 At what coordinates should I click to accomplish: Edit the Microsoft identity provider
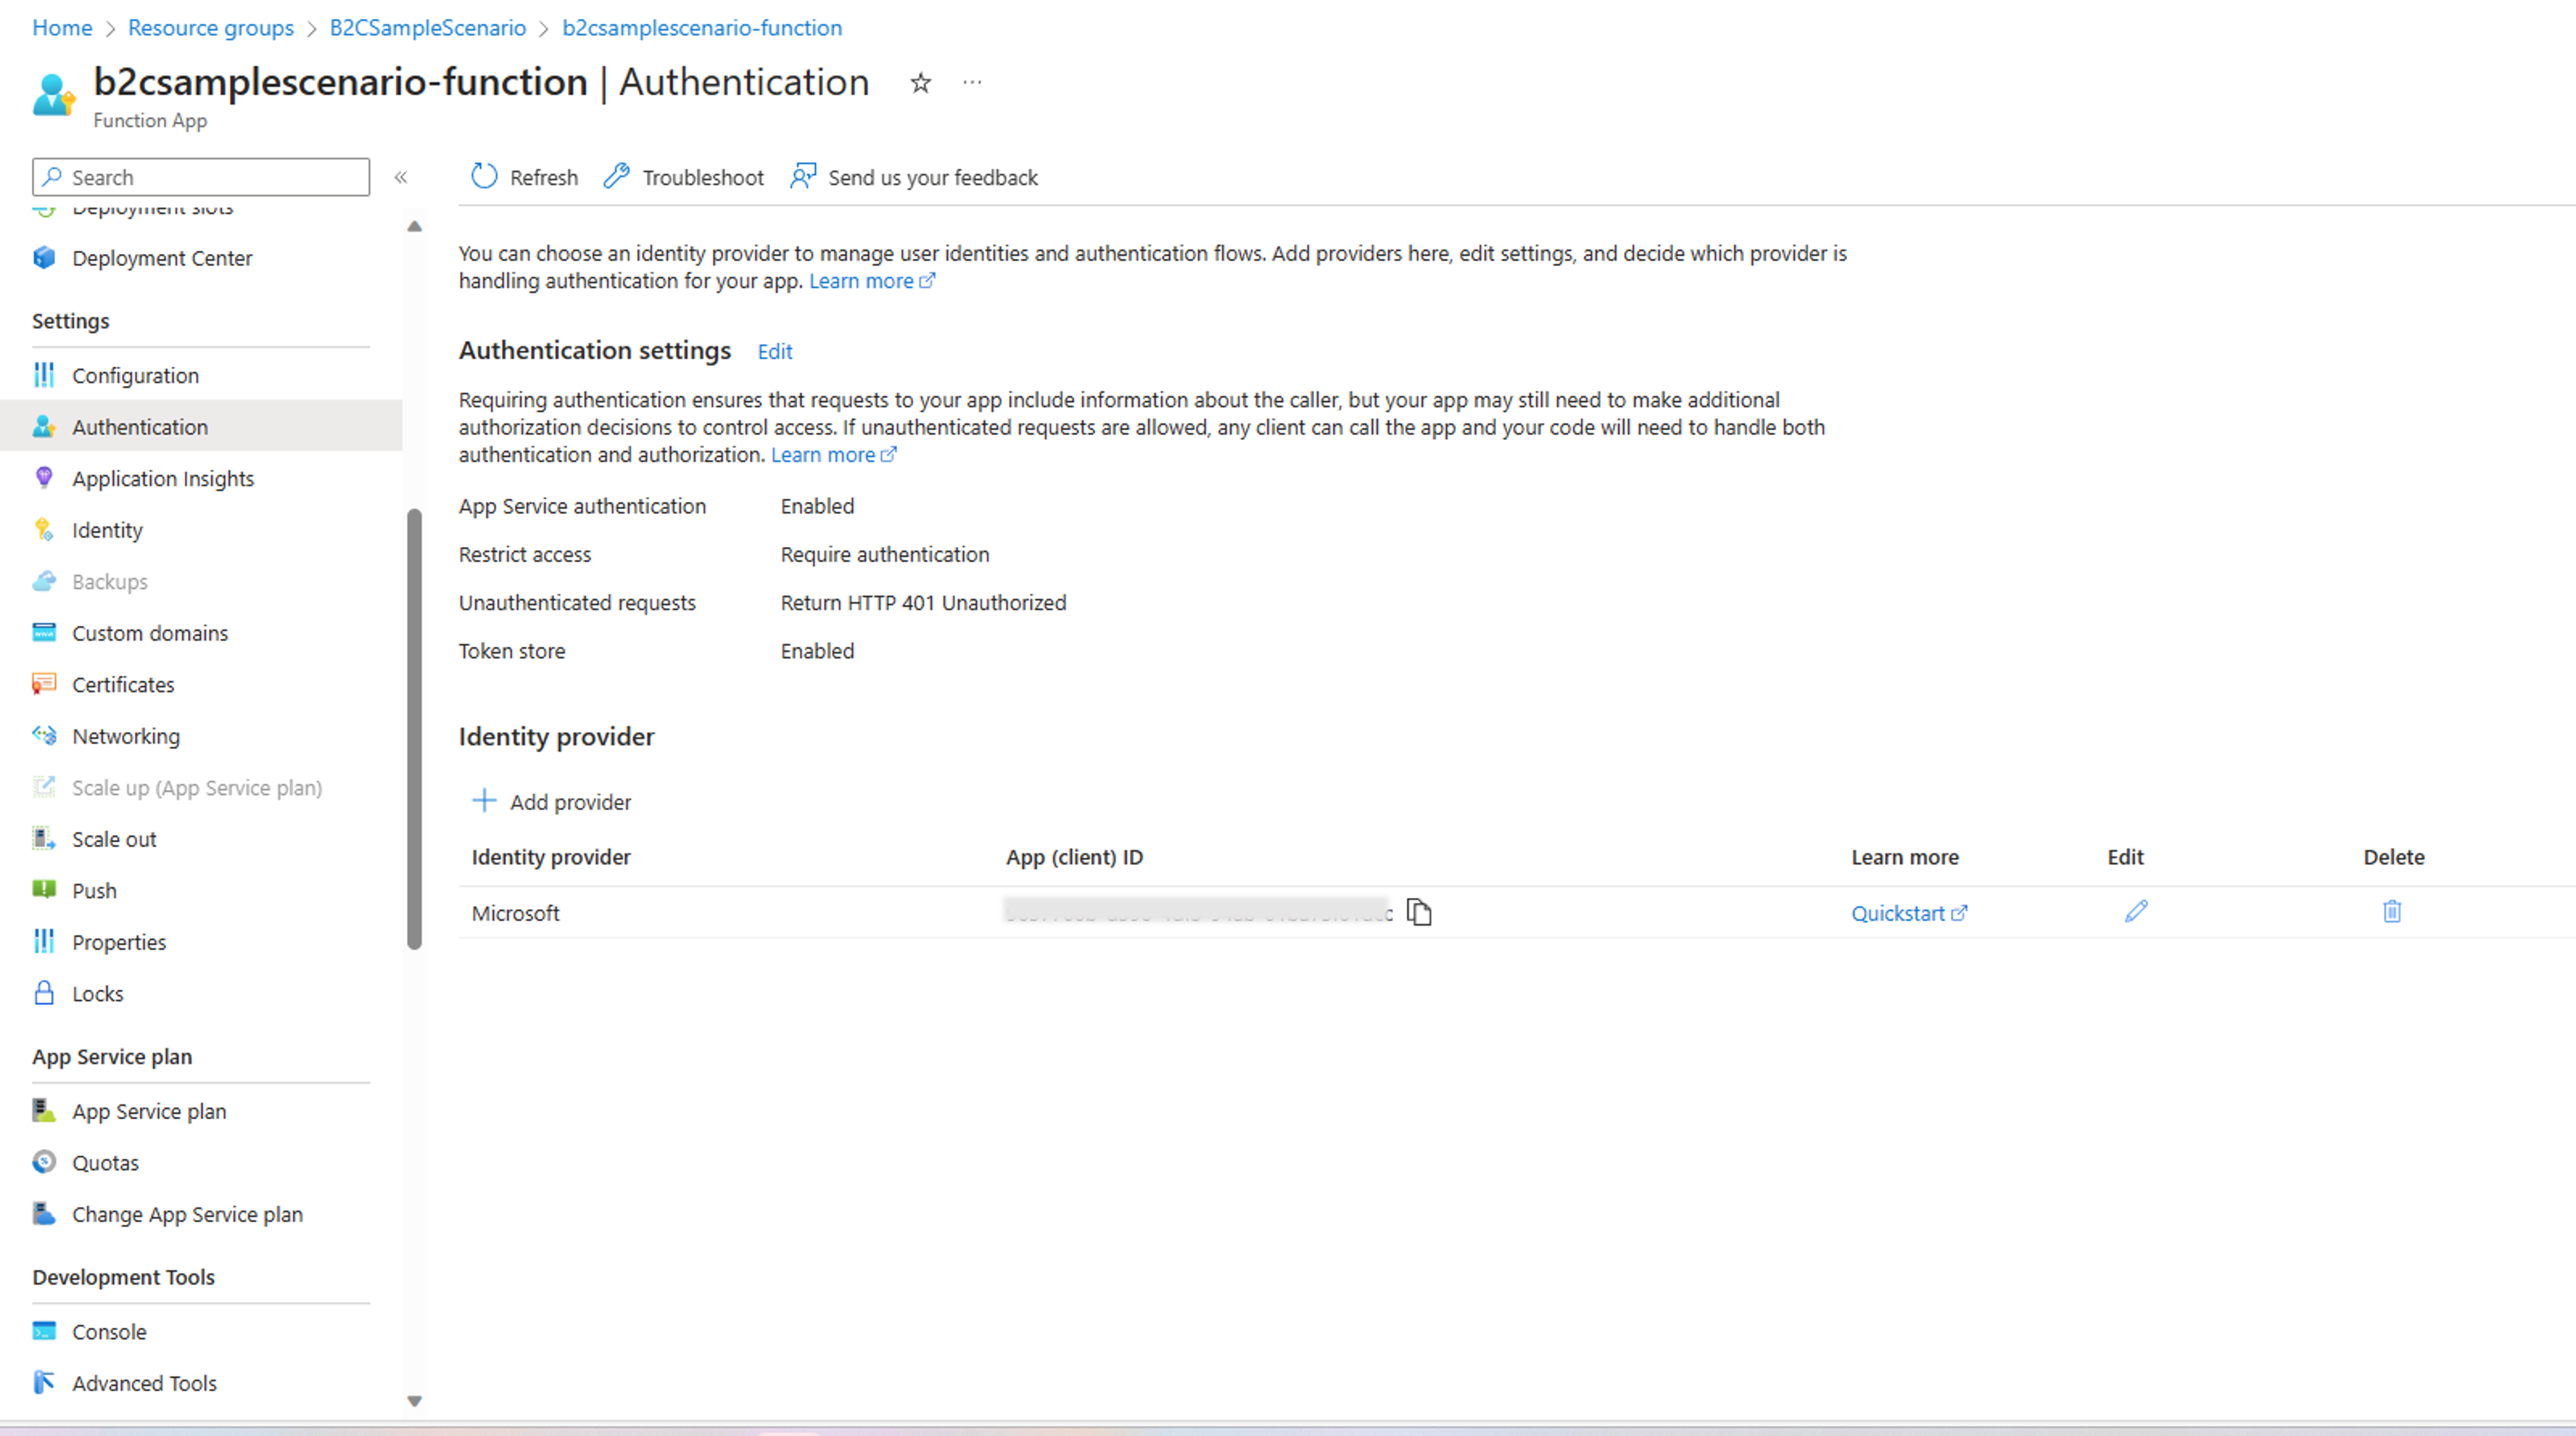pos(2136,912)
